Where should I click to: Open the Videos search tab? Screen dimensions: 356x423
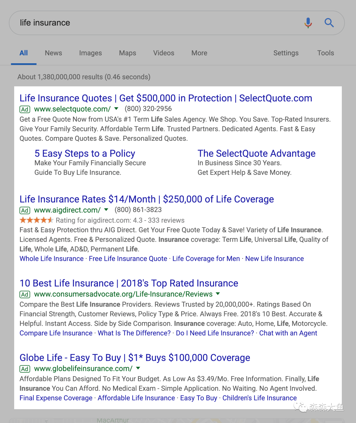[x=163, y=53]
